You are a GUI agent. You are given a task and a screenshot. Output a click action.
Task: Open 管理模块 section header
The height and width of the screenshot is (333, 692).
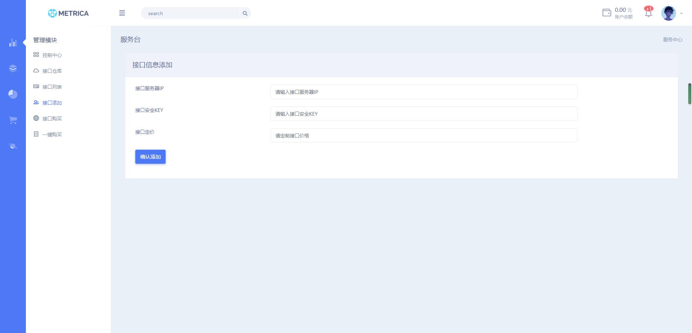(45, 40)
